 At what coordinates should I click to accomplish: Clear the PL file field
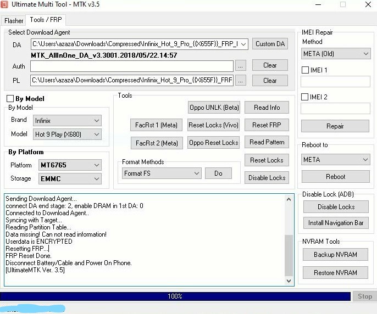coord(270,81)
